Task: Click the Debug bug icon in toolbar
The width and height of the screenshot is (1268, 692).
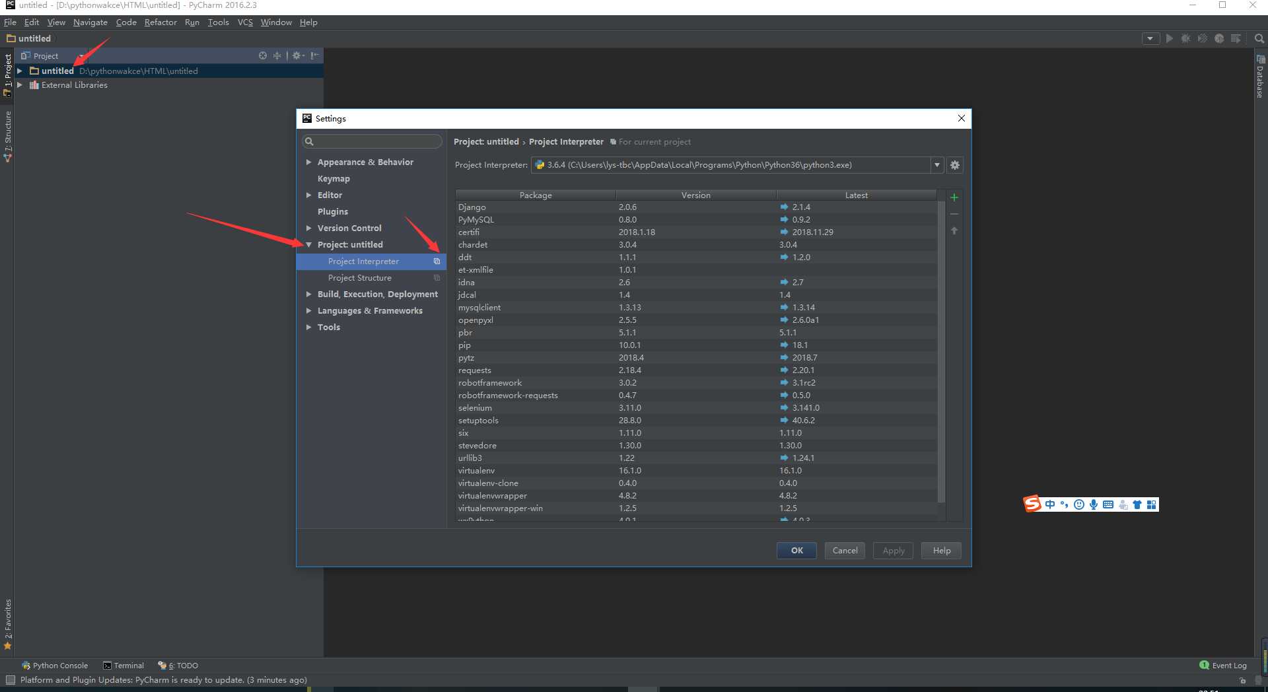Action: point(1185,38)
